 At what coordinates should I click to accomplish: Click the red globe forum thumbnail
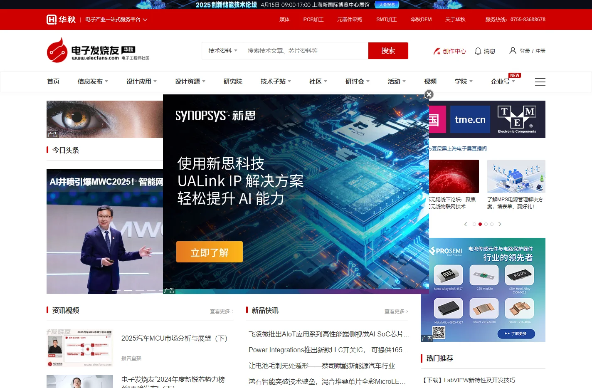click(x=454, y=176)
